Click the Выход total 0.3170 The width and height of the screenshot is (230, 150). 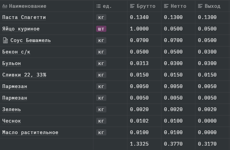click(207, 144)
